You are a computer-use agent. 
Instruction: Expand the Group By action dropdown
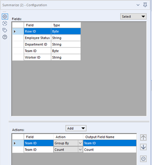80,143
